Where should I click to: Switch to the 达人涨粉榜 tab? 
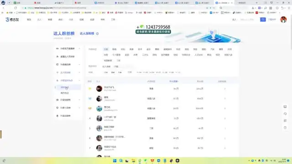[x=87, y=33]
